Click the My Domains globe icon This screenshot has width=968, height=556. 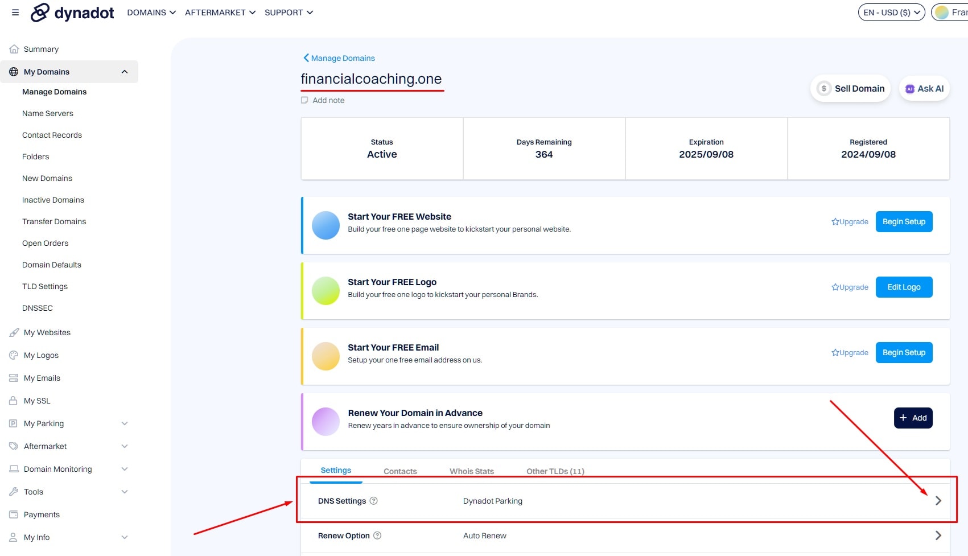[x=14, y=72]
